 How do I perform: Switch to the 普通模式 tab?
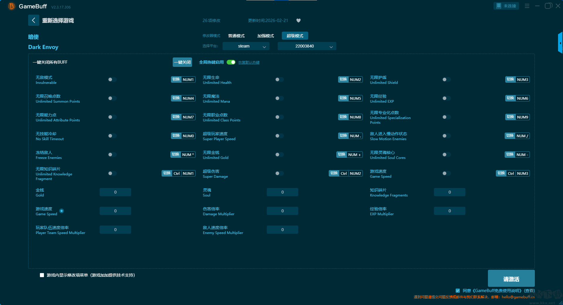click(x=236, y=36)
